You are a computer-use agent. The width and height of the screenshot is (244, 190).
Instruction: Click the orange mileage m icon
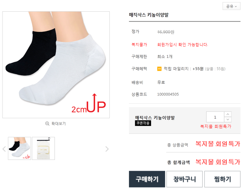click(x=159, y=68)
